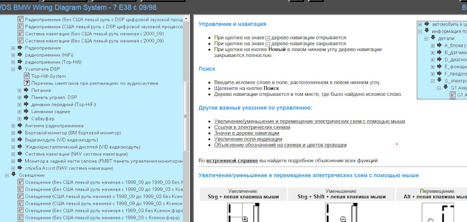Click the question mark icon for Перечень симптомов
This screenshot has width=467, height=222.
click(x=27, y=83)
